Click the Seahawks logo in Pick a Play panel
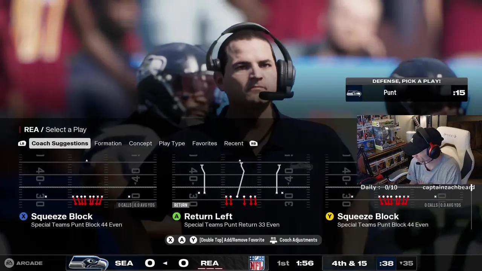Screen dimensions: 482x271 coord(354,93)
